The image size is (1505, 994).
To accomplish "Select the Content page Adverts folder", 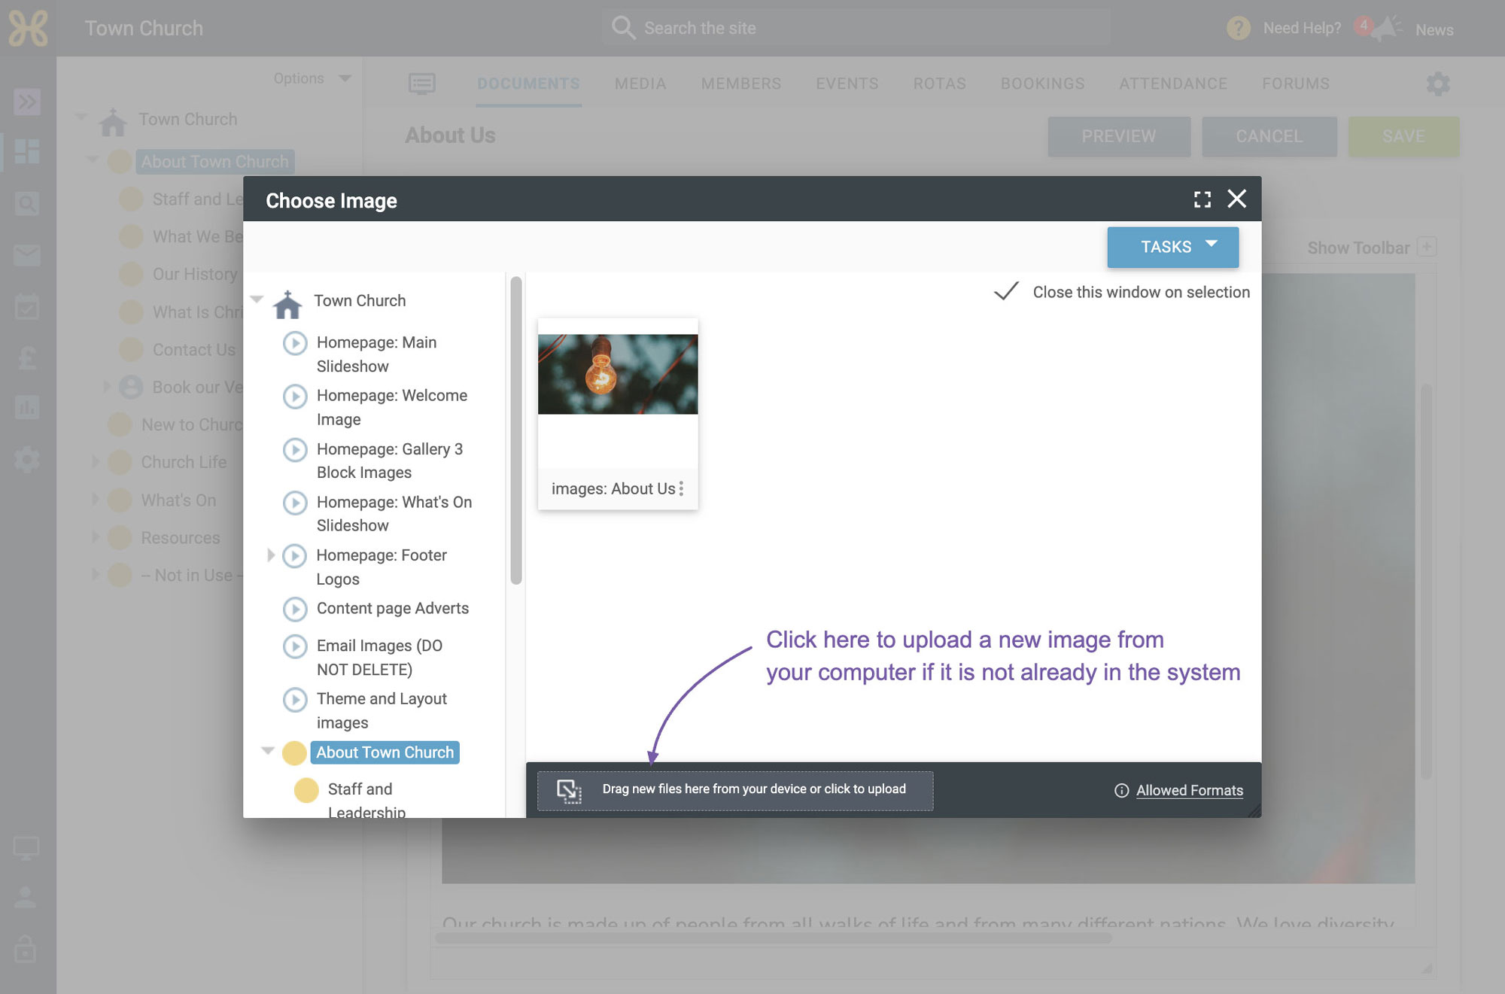I will (392, 608).
